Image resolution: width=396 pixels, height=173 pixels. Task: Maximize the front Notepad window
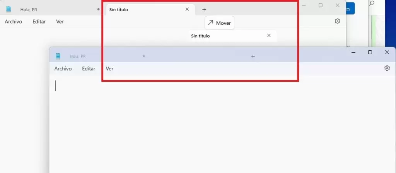click(x=370, y=52)
